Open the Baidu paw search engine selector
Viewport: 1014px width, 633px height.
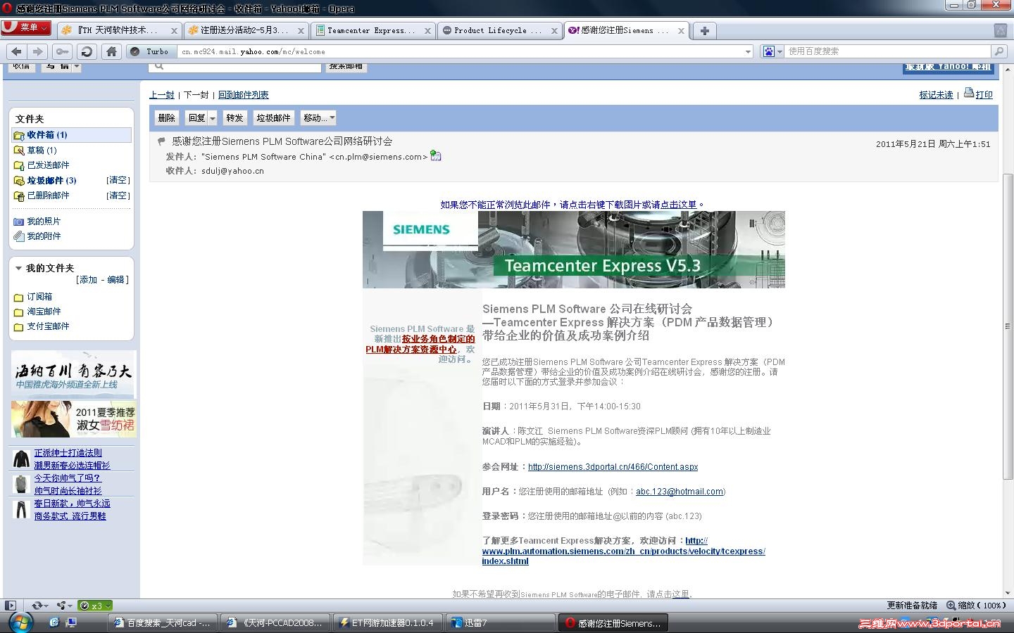point(772,51)
